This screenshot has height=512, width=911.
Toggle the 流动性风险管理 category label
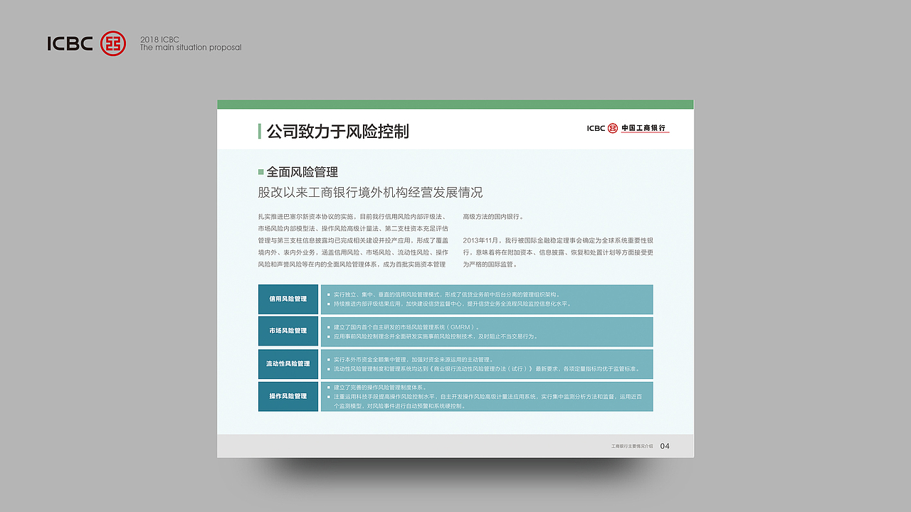[288, 363]
